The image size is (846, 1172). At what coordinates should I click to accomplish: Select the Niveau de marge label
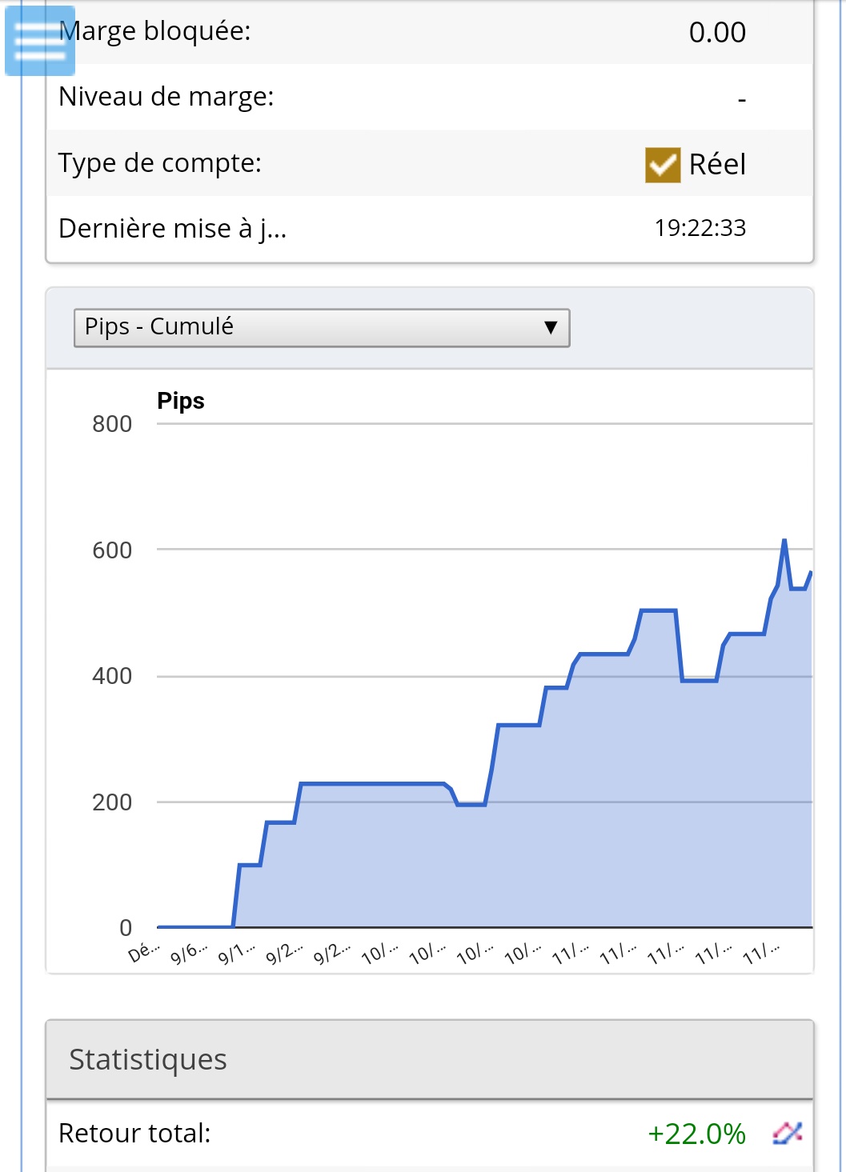(166, 97)
